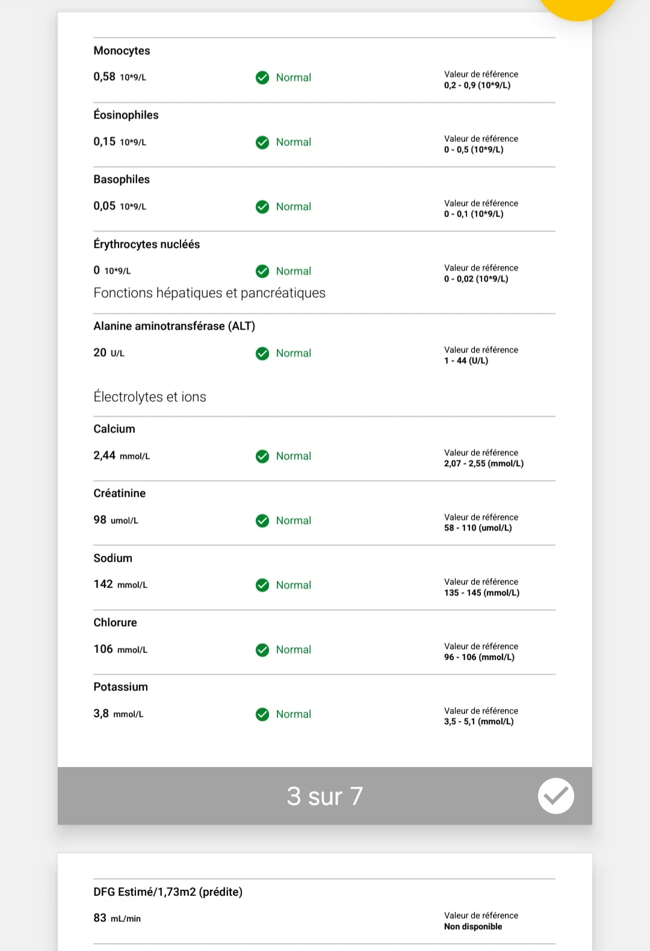Click the Électrolytes et ions section title
Image resolution: width=650 pixels, height=951 pixels.
click(150, 397)
